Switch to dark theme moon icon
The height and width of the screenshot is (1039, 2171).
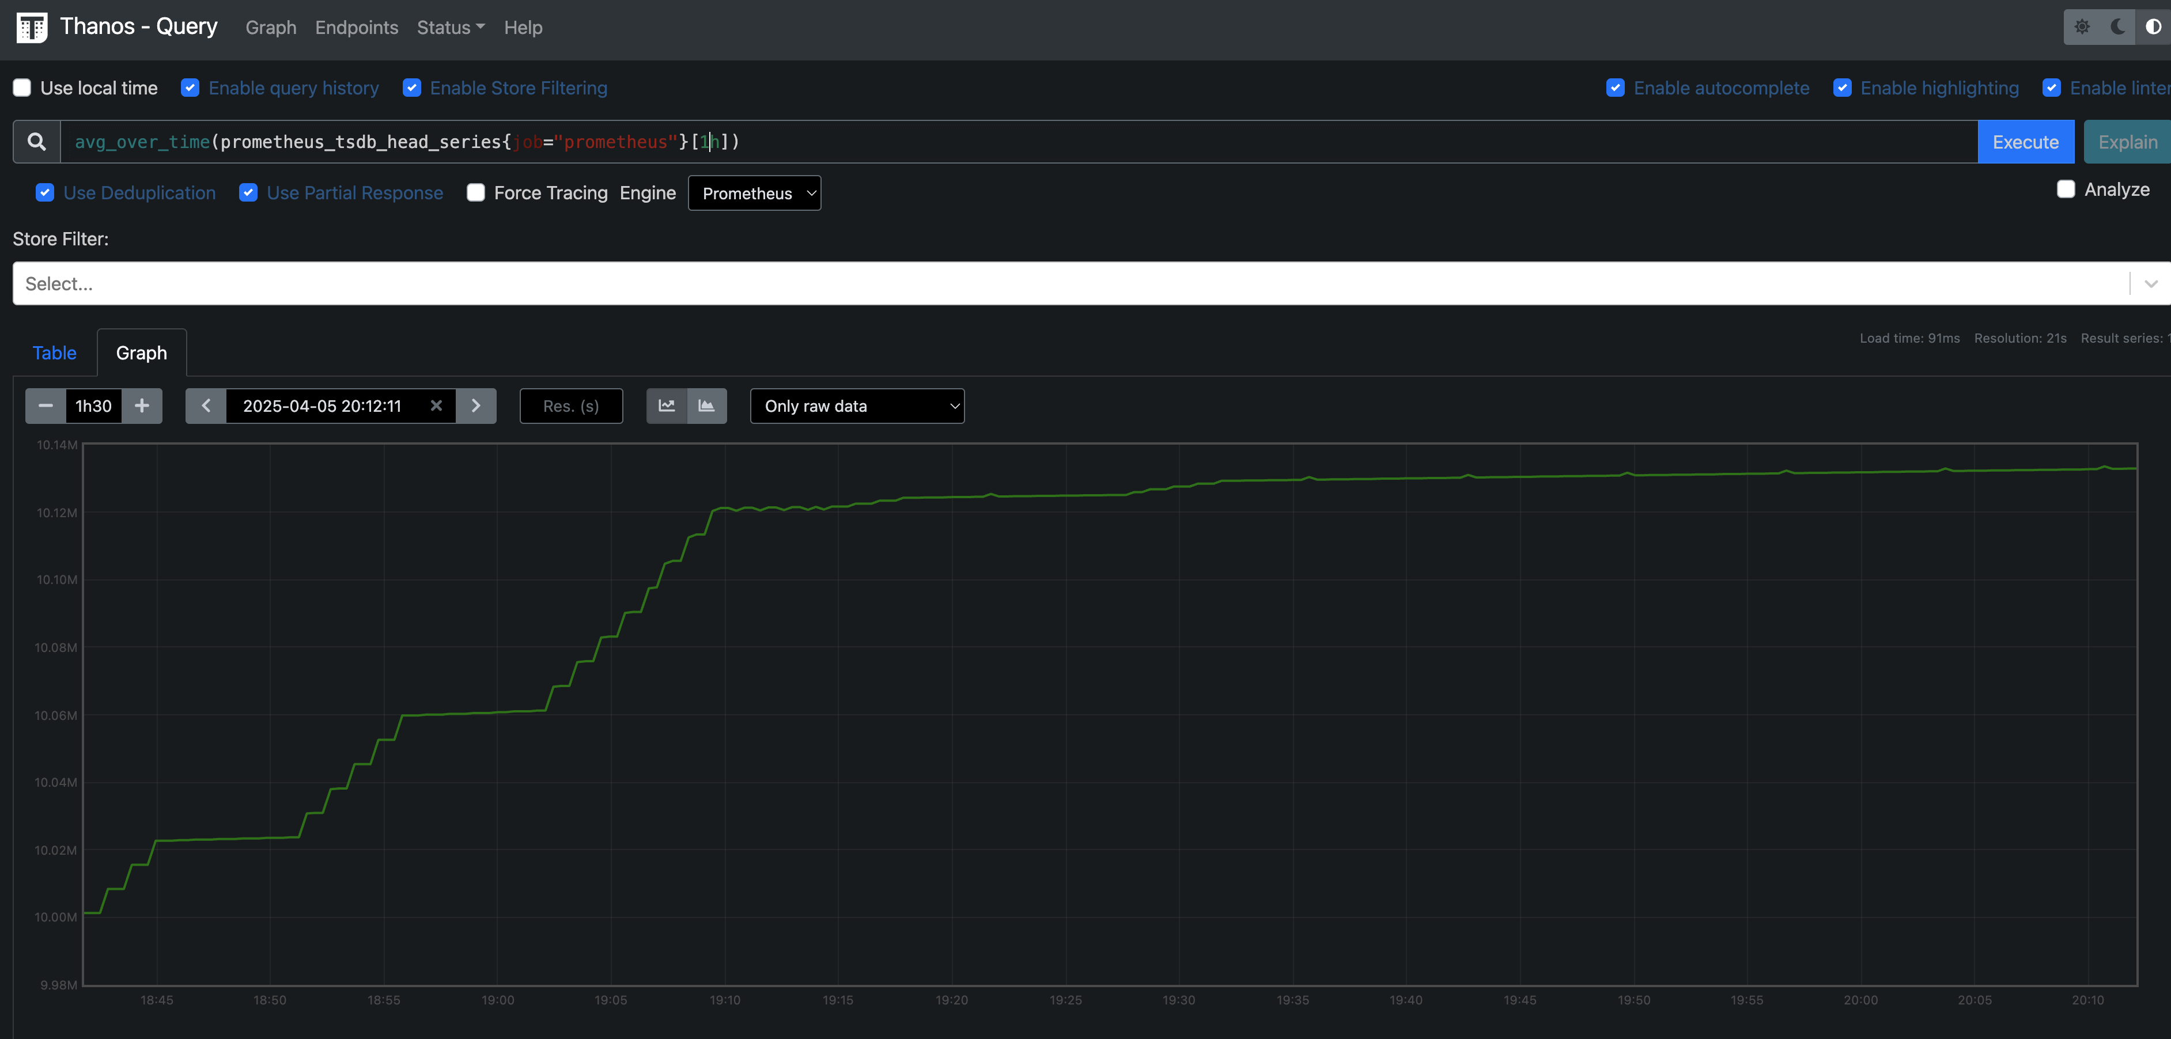click(2117, 27)
